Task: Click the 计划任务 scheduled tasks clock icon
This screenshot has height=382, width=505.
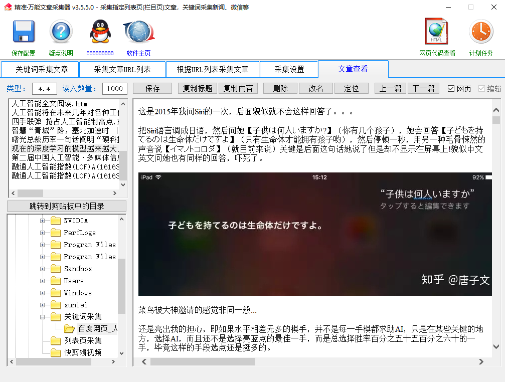Action: (480, 31)
